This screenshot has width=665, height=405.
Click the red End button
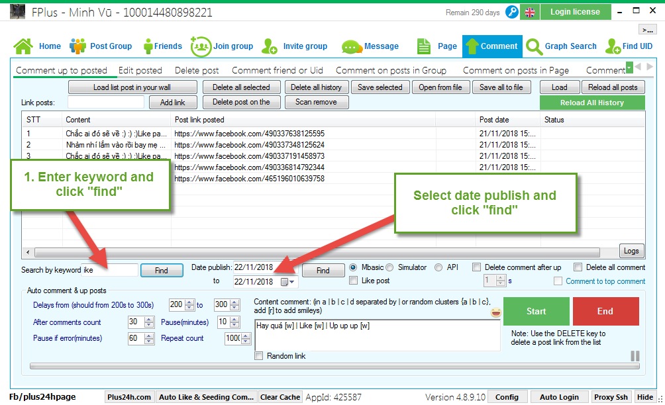coord(605,312)
